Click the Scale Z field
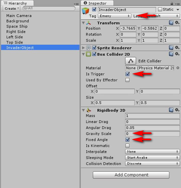The width and height of the screenshot is (181, 188). click(x=172, y=40)
